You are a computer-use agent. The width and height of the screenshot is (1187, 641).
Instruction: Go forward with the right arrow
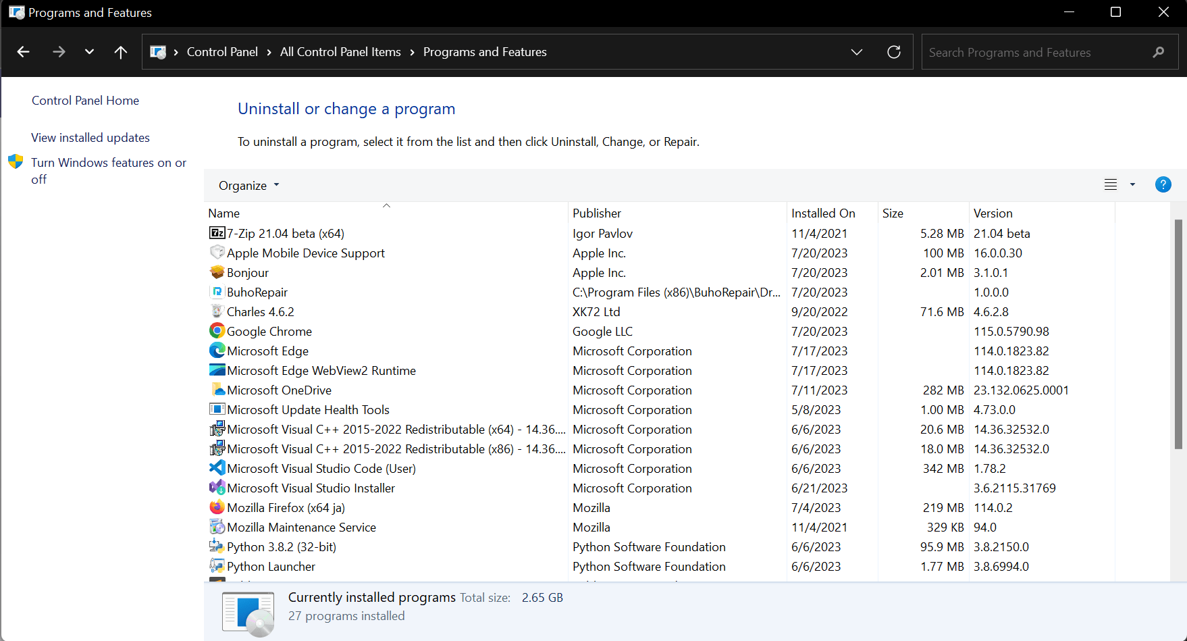[59, 52]
